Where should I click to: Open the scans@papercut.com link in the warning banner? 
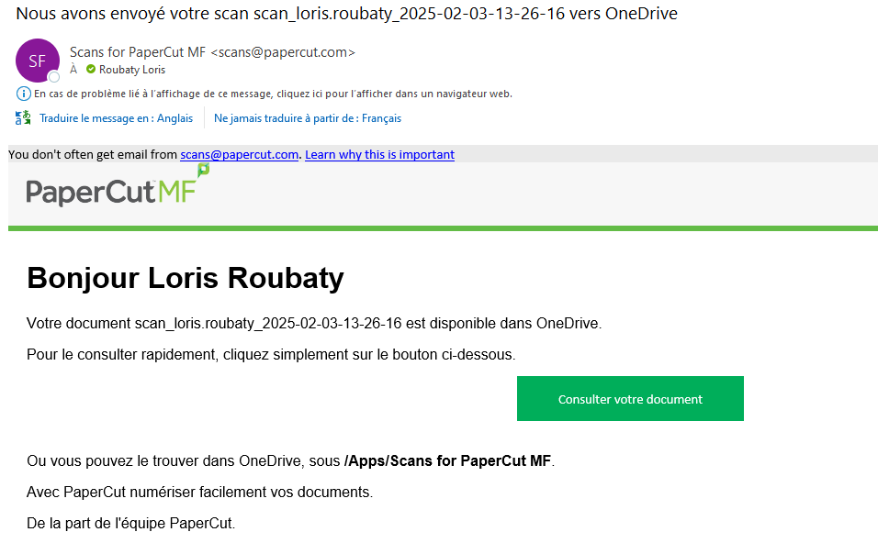tap(239, 154)
